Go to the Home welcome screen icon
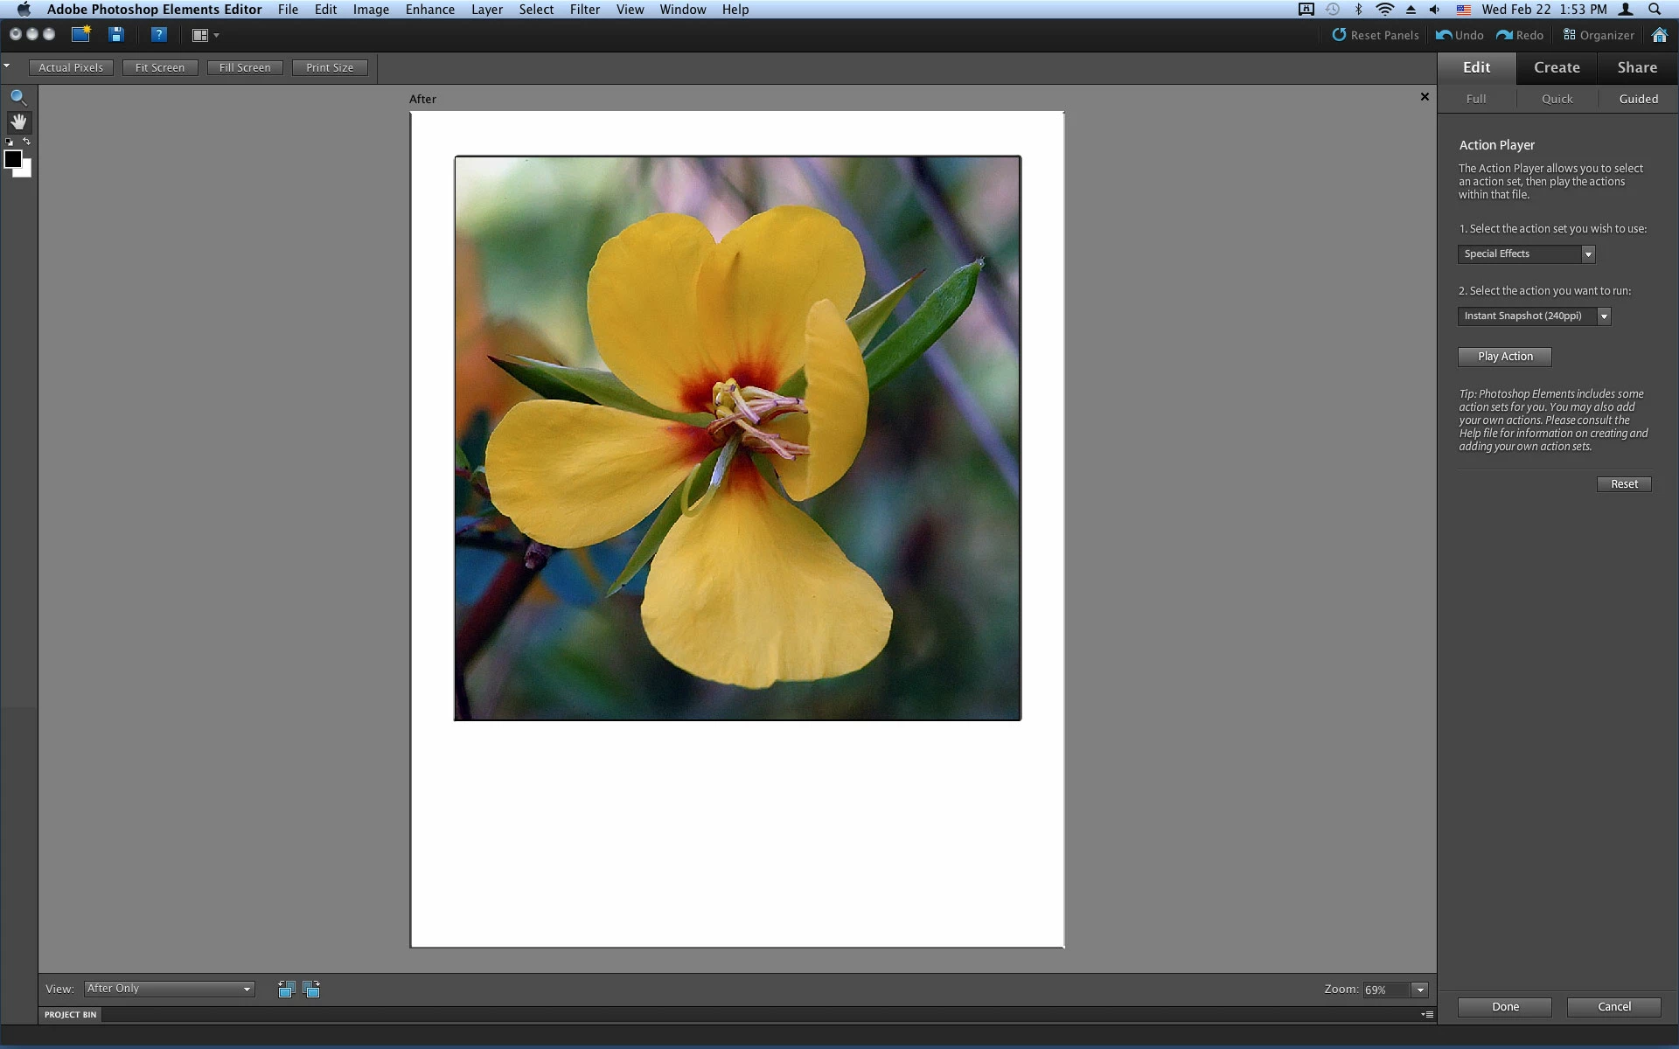This screenshot has height=1049, width=1679. 1659,35
